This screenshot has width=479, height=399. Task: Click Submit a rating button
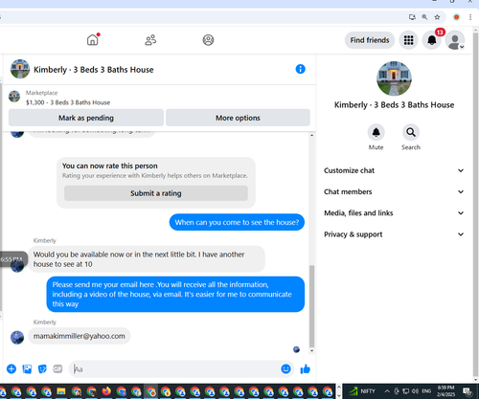coord(156,193)
